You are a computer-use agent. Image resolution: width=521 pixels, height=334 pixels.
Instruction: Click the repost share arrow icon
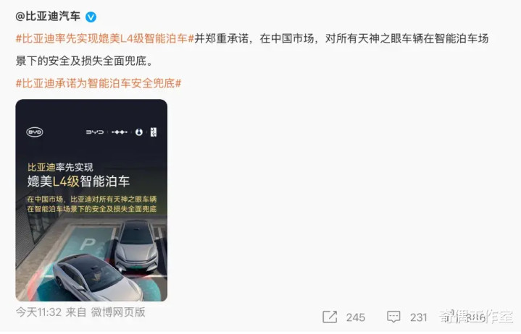pos(330,317)
